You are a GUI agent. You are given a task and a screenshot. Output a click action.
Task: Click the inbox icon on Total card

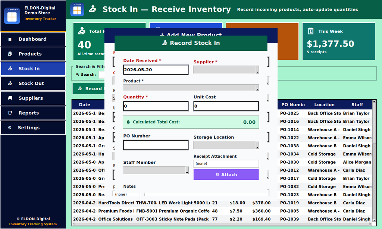click(82, 31)
